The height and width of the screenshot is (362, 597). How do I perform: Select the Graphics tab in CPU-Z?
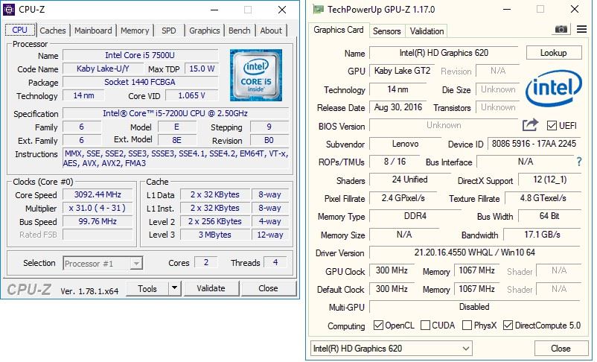coord(205,31)
